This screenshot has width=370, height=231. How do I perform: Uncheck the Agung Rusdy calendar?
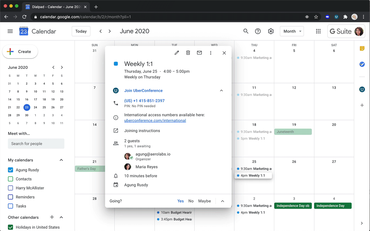pyautogui.click(x=10, y=170)
